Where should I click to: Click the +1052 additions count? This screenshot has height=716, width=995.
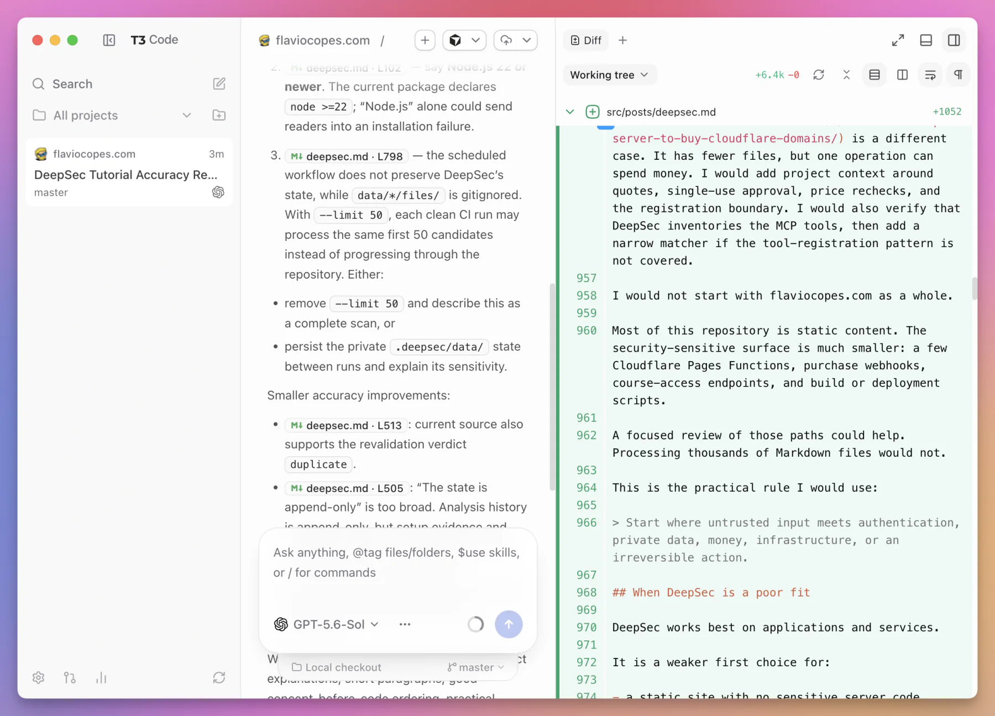pyautogui.click(x=947, y=112)
